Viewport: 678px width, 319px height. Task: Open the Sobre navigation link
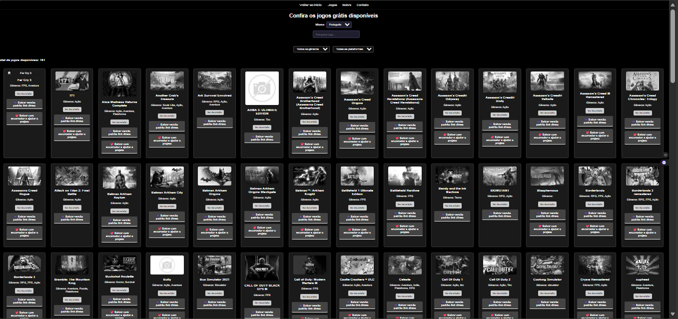347,4
